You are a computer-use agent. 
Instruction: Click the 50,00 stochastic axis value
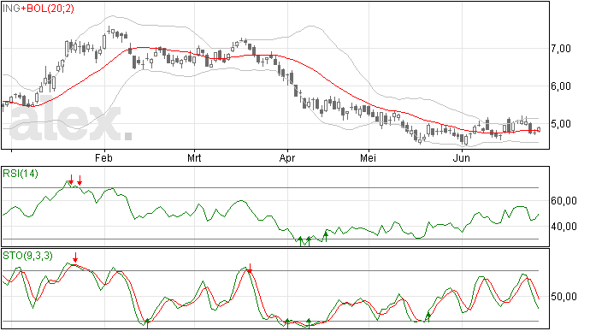click(x=563, y=297)
